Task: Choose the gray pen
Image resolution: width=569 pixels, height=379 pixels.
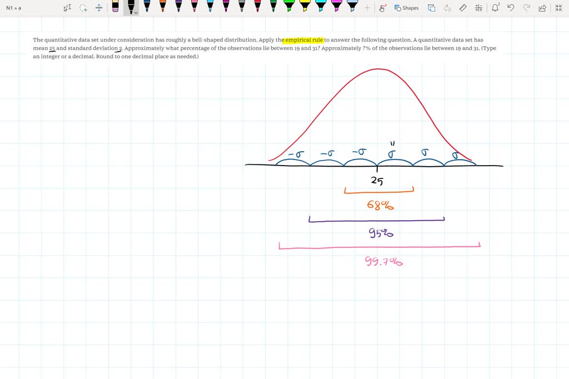Action: (x=242, y=6)
